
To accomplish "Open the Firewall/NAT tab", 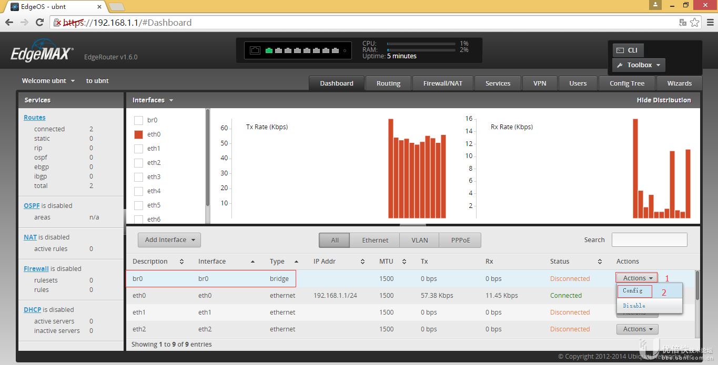I will (x=443, y=84).
